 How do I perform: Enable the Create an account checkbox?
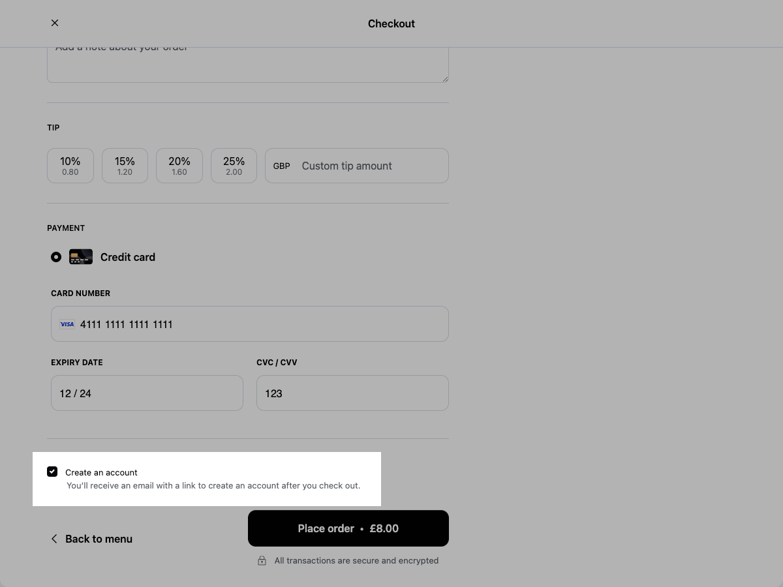52,472
